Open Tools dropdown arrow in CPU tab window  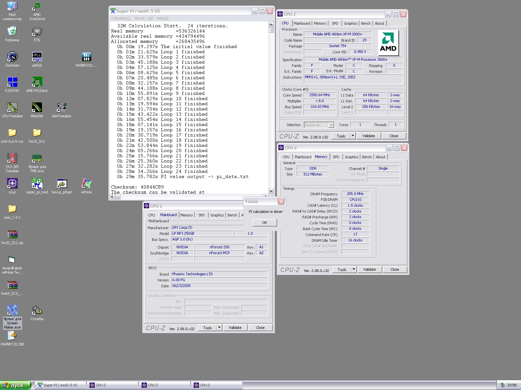coord(353,136)
